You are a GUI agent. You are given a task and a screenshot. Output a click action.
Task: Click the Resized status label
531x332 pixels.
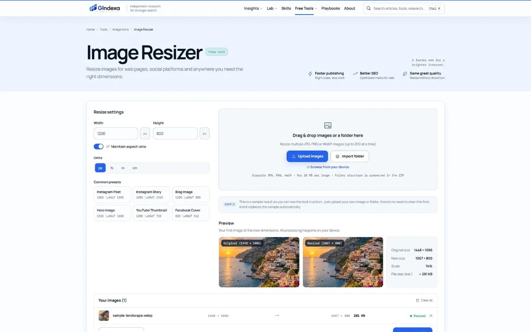click(418, 316)
